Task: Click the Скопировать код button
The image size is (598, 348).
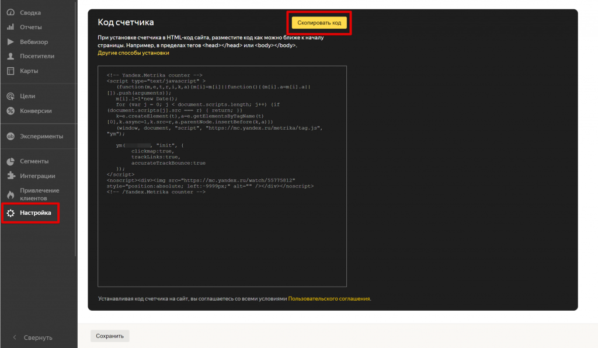Action: [319, 23]
